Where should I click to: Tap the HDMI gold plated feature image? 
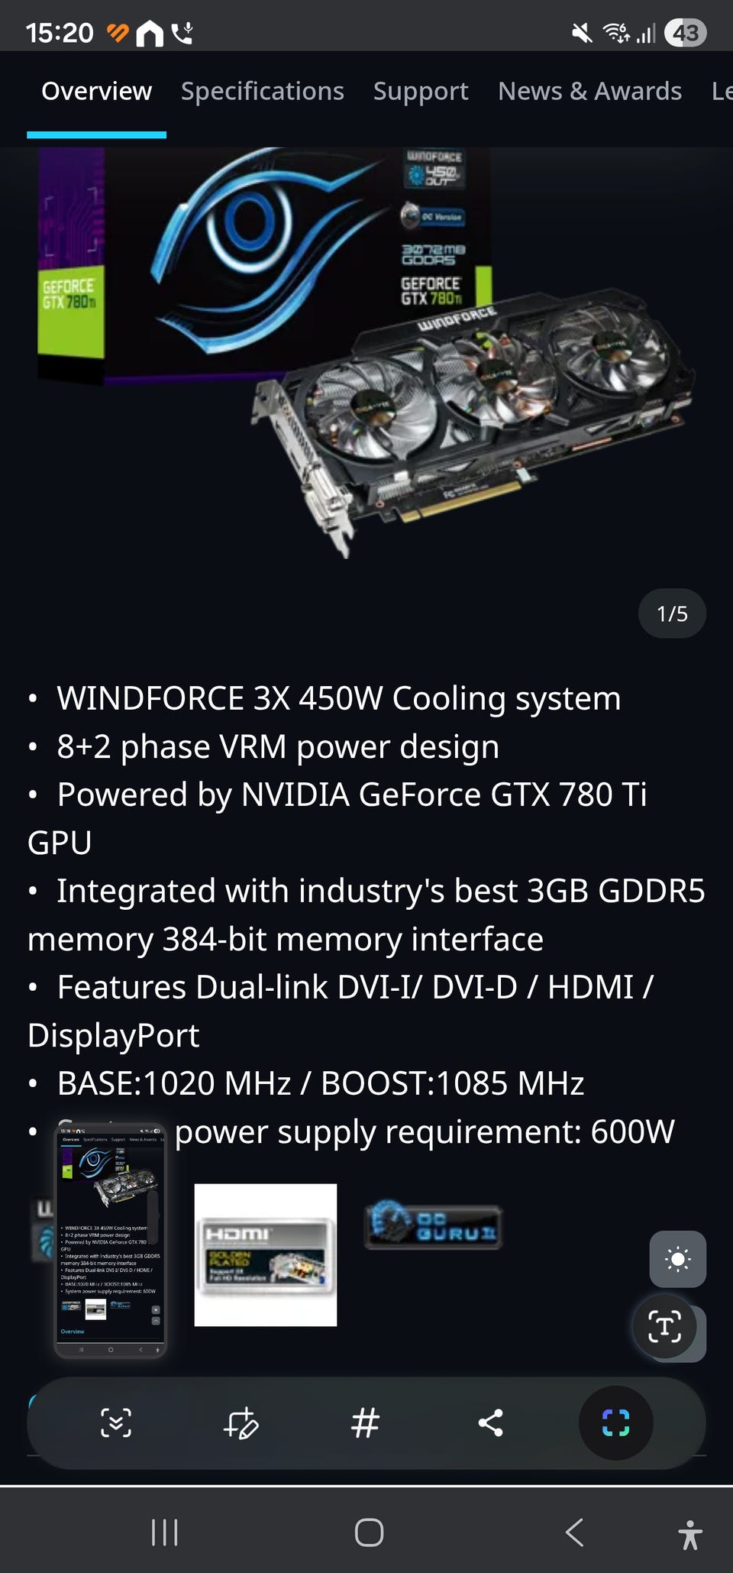click(x=266, y=1255)
